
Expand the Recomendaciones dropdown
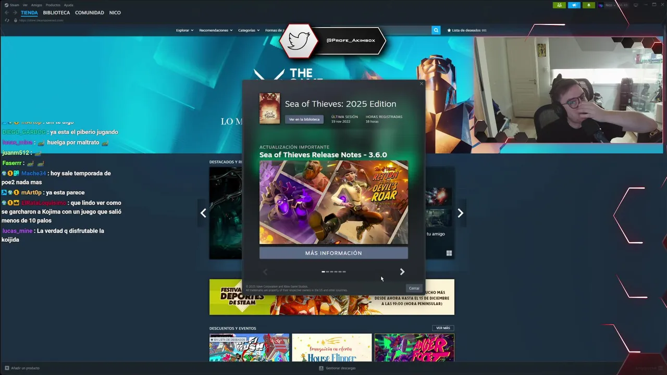[216, 30]
